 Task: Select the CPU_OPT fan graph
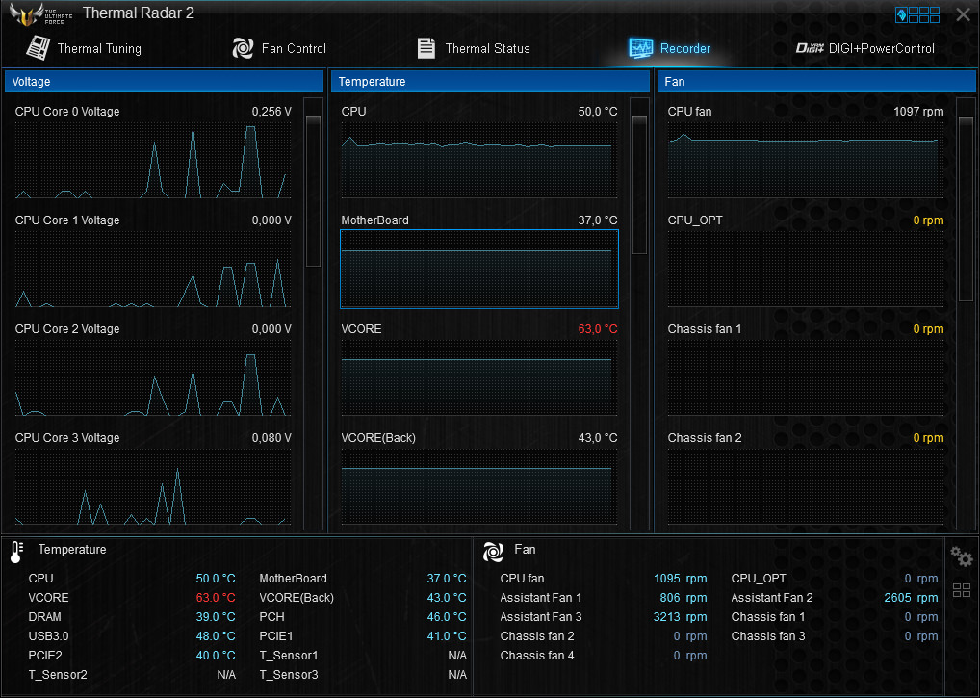tap(806, 269)
